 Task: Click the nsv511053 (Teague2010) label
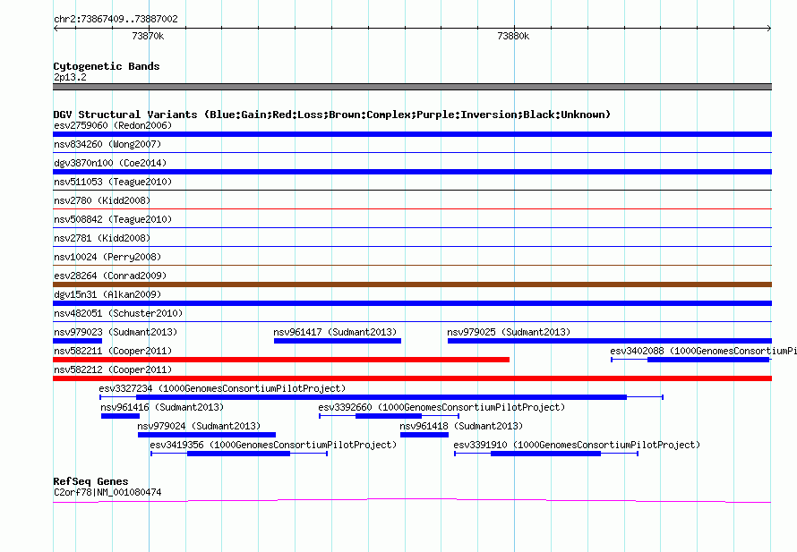(113, 182)
